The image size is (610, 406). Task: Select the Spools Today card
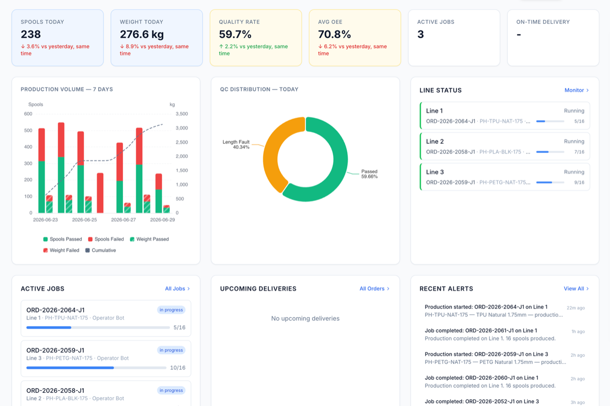(57, 38)
